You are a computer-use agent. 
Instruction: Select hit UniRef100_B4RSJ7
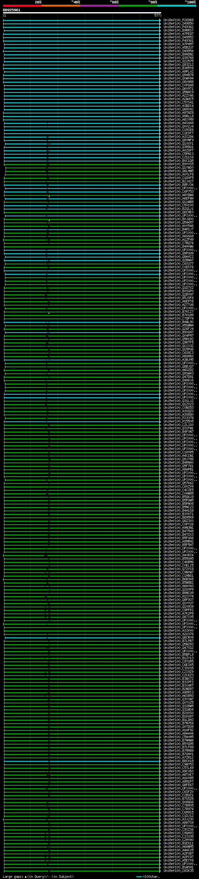pyautogui.click(x=178, y=229)
